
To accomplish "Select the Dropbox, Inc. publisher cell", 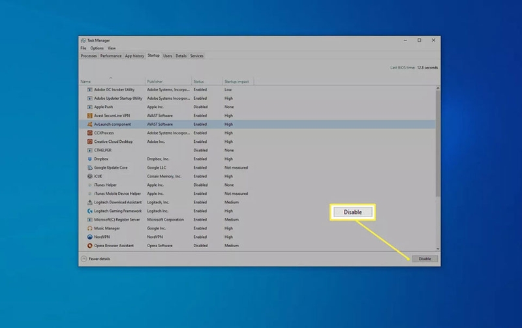I will (x=158, y=159).
